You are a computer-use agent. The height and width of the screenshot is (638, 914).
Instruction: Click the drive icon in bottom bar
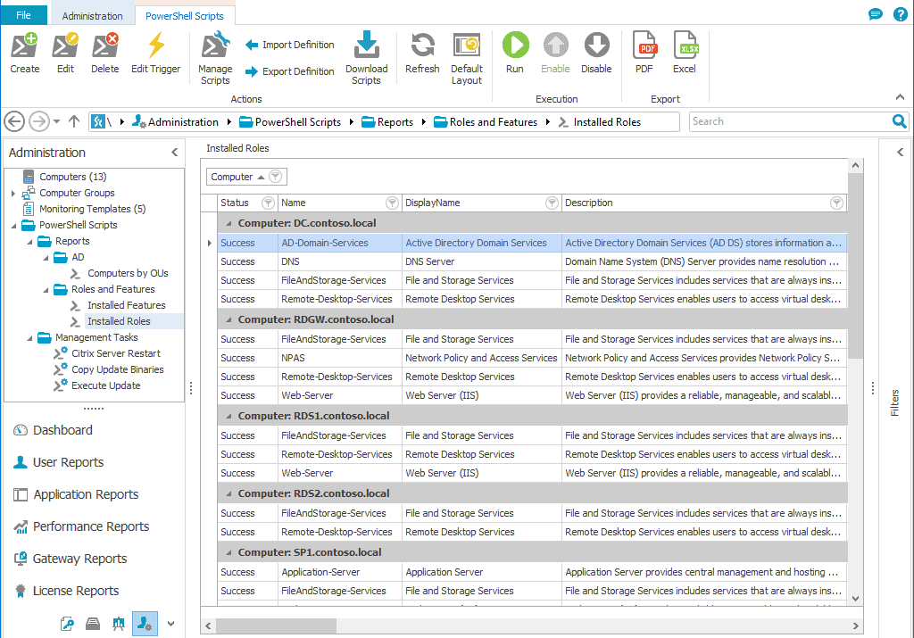(x=93, y=624)
